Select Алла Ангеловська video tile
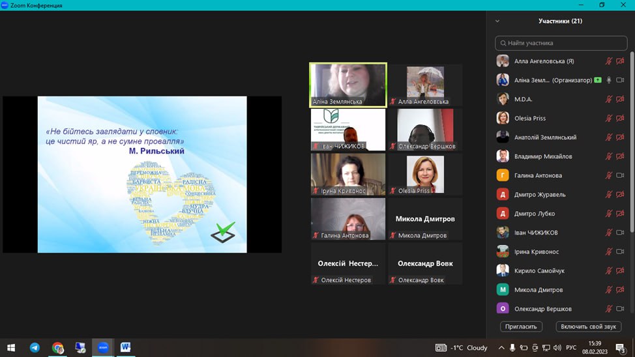The width and height of the screenshot is (635, 357). coord(425,85)
